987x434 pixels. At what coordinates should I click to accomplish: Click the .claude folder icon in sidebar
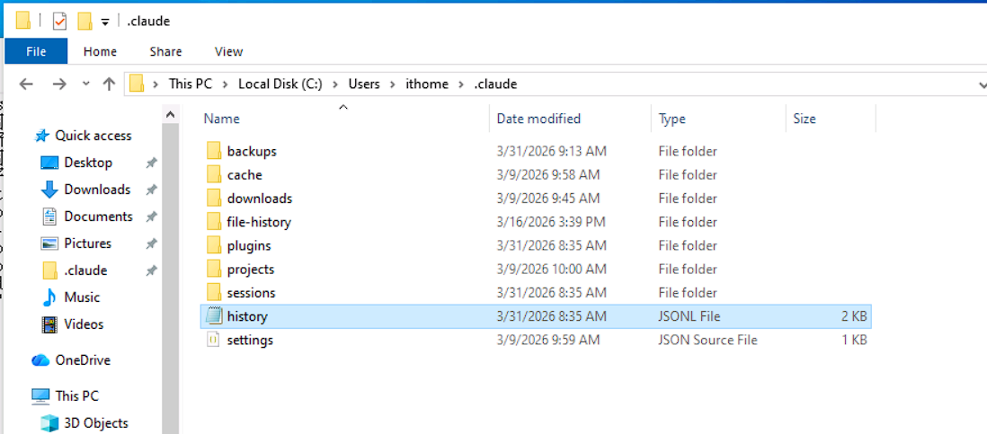[x=49, y=270]
